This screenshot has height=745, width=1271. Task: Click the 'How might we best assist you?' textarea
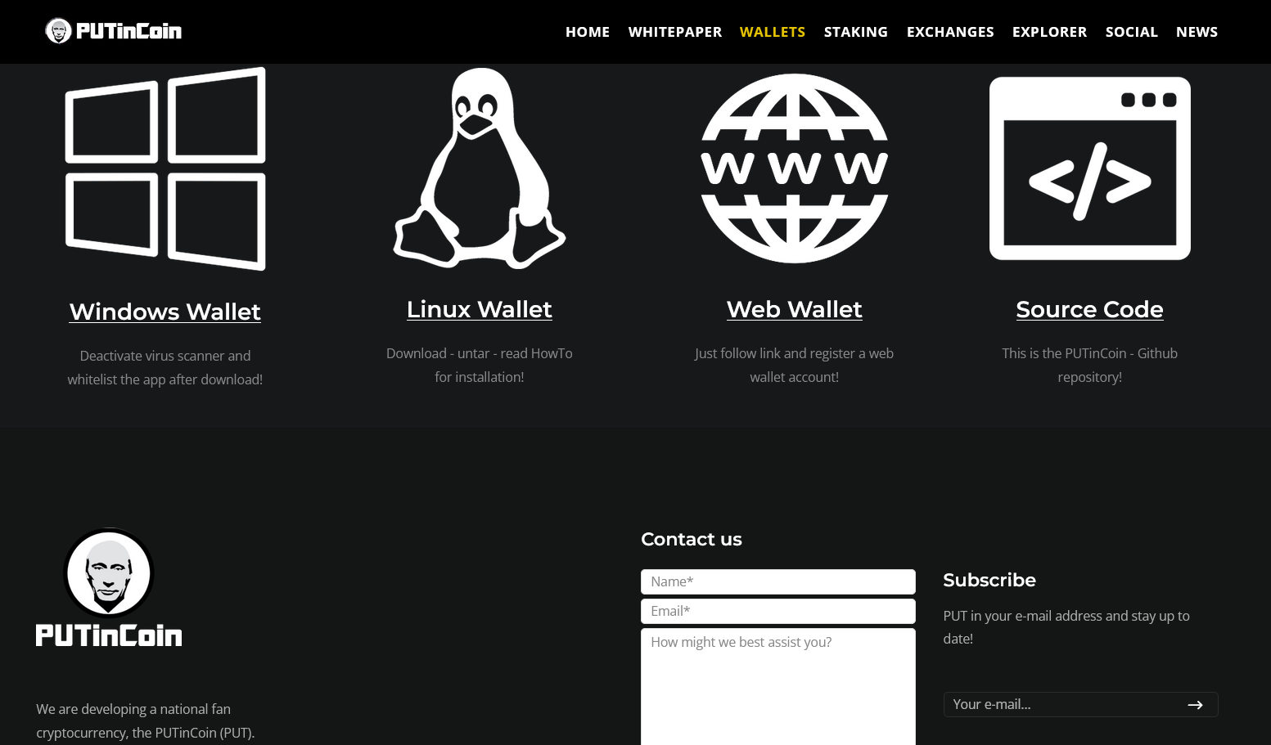(x=778, y=687)
